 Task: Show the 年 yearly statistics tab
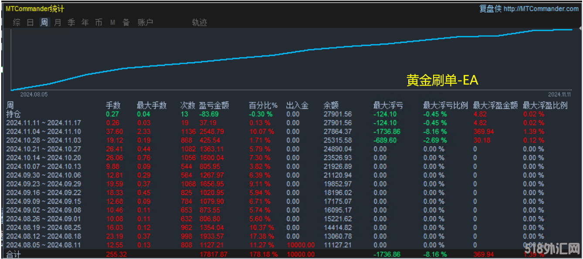[85, 23]
